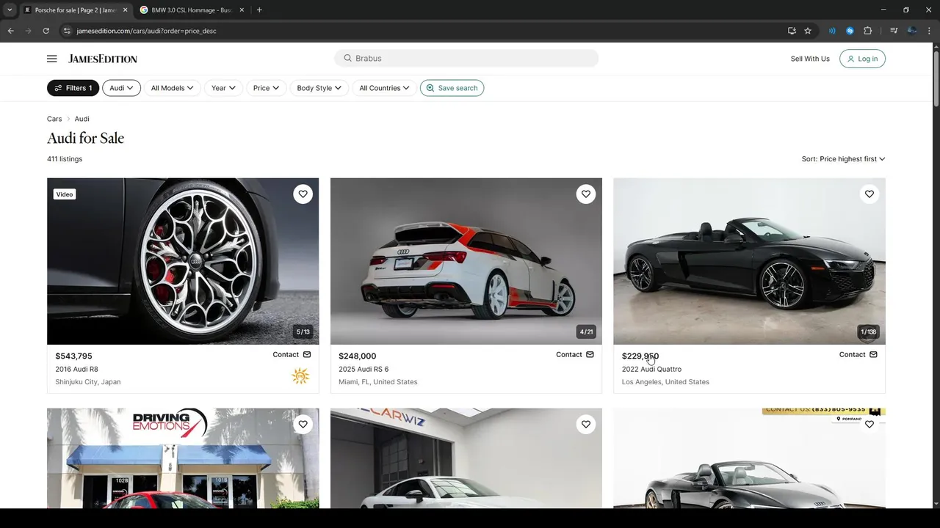Click Los Angeles, United States location text
940x528 pixels.
point(665,382)
